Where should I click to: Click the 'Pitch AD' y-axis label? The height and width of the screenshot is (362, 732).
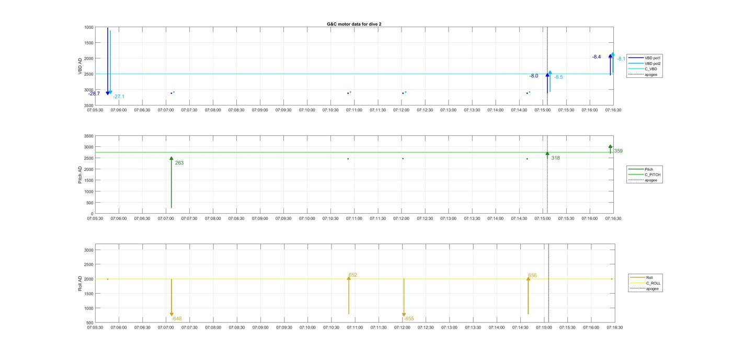click(x=80, y=174)
